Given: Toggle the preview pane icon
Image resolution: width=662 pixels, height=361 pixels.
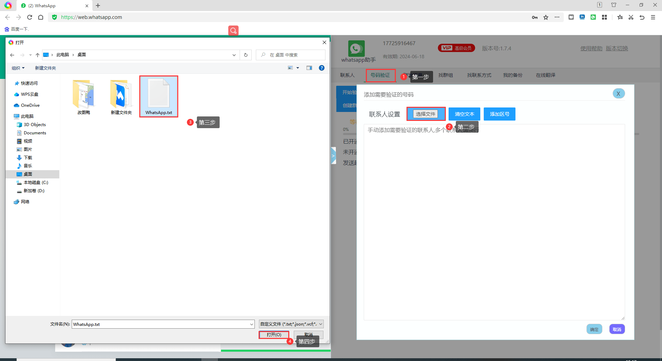Looking at the screenshot, I should click(x=309, y=68).
